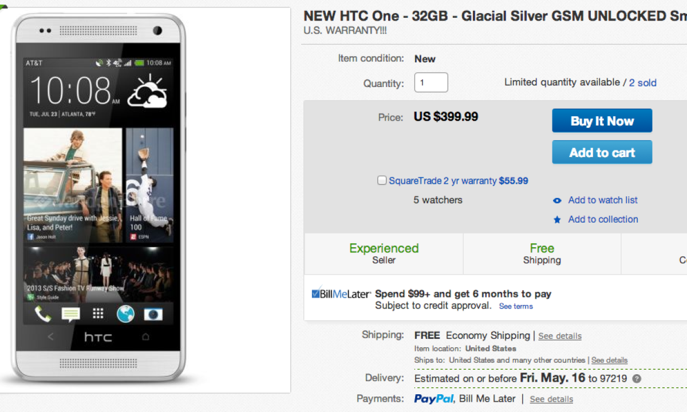Open See details link next to Economy Shipping
The width and height of the screenshot is (687, 412).
tap(560, 336)
